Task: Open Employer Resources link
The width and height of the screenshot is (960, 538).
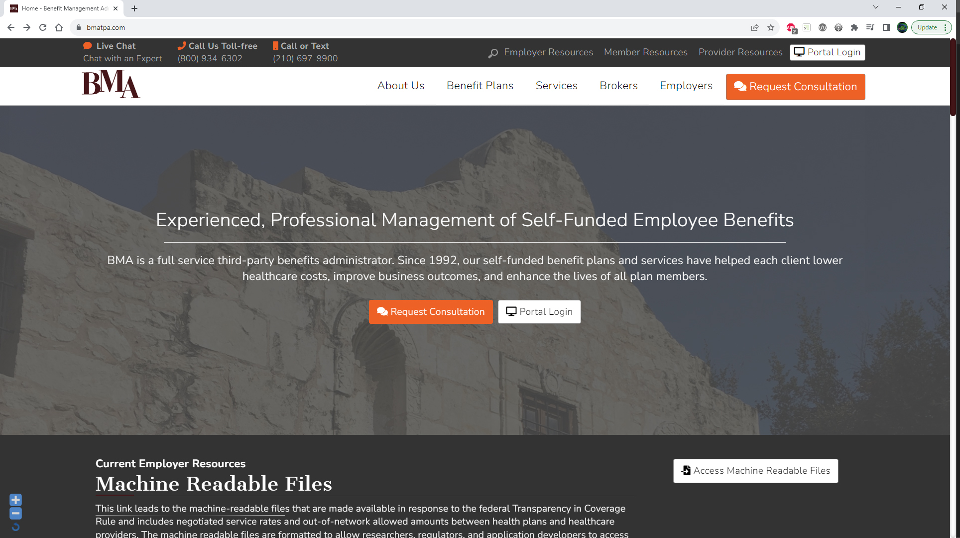Action: click(x=548, y=52)
